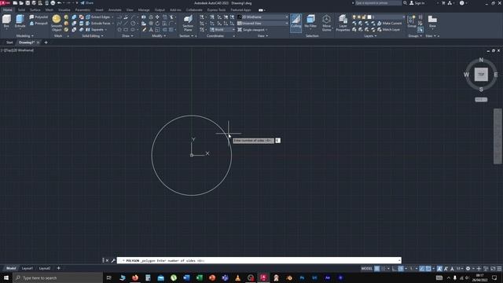Open the Single viewport dropdown
This screenshot has height=283, width=503.
253,30
